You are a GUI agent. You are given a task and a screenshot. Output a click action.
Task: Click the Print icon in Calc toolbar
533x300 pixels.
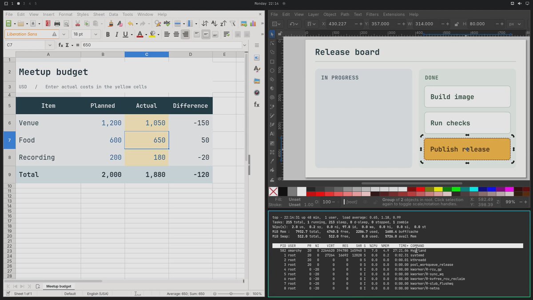(57, 24)
